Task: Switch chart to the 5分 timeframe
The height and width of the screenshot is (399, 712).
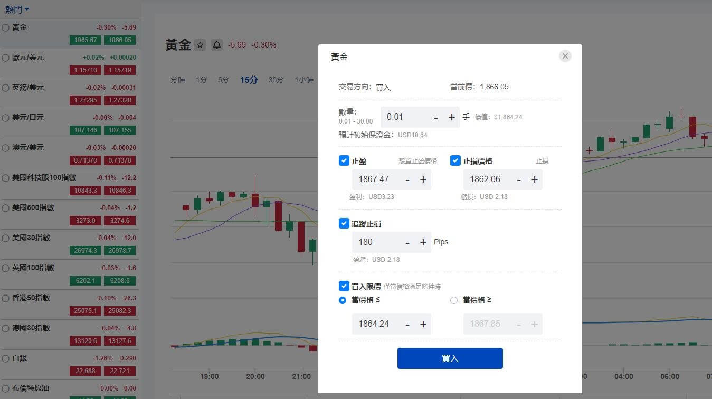Action: (x=223, y=80)
